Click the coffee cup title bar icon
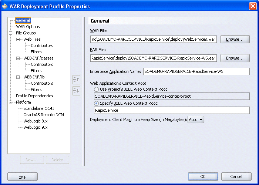The width and height of the screenshot is (259, 185). 5,6
